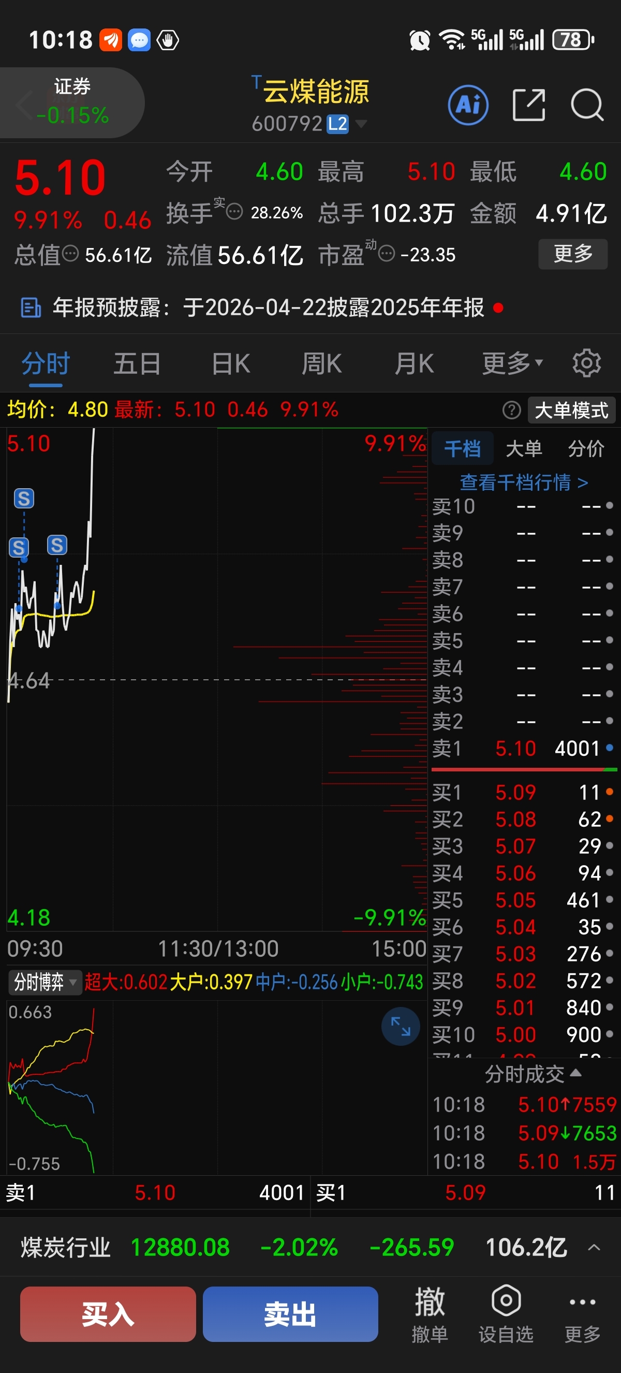Tap the 卖1 5.10 4001 row

point(523,748)
